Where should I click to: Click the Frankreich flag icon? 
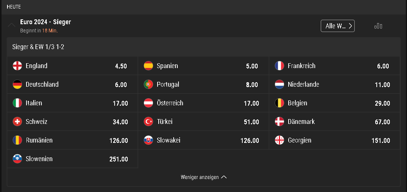click(x=280, y=66)
